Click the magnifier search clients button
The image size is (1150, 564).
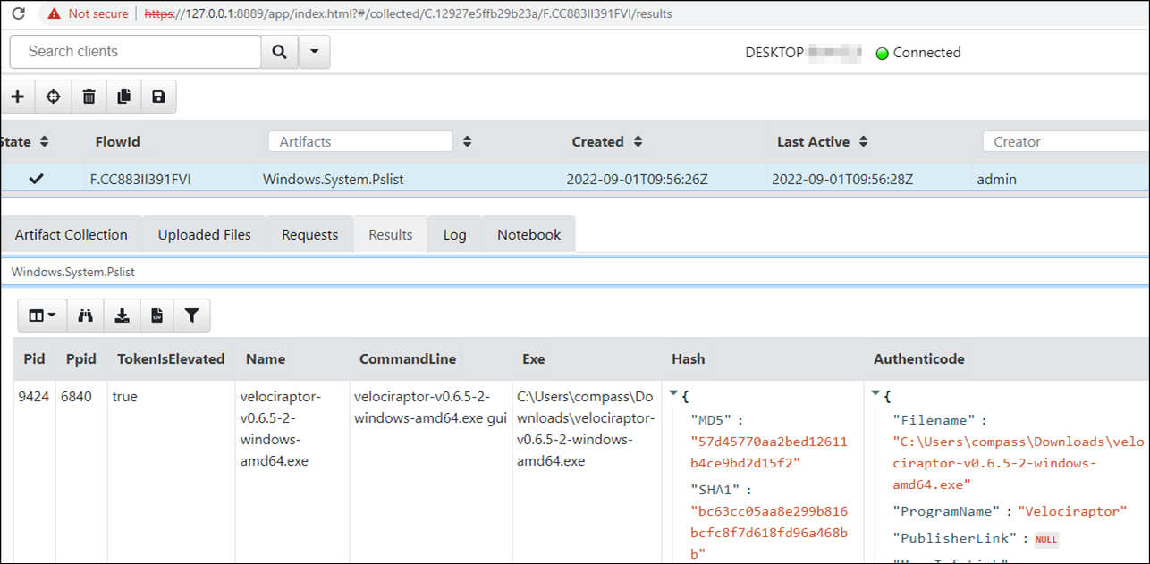[x=280, y=52]
